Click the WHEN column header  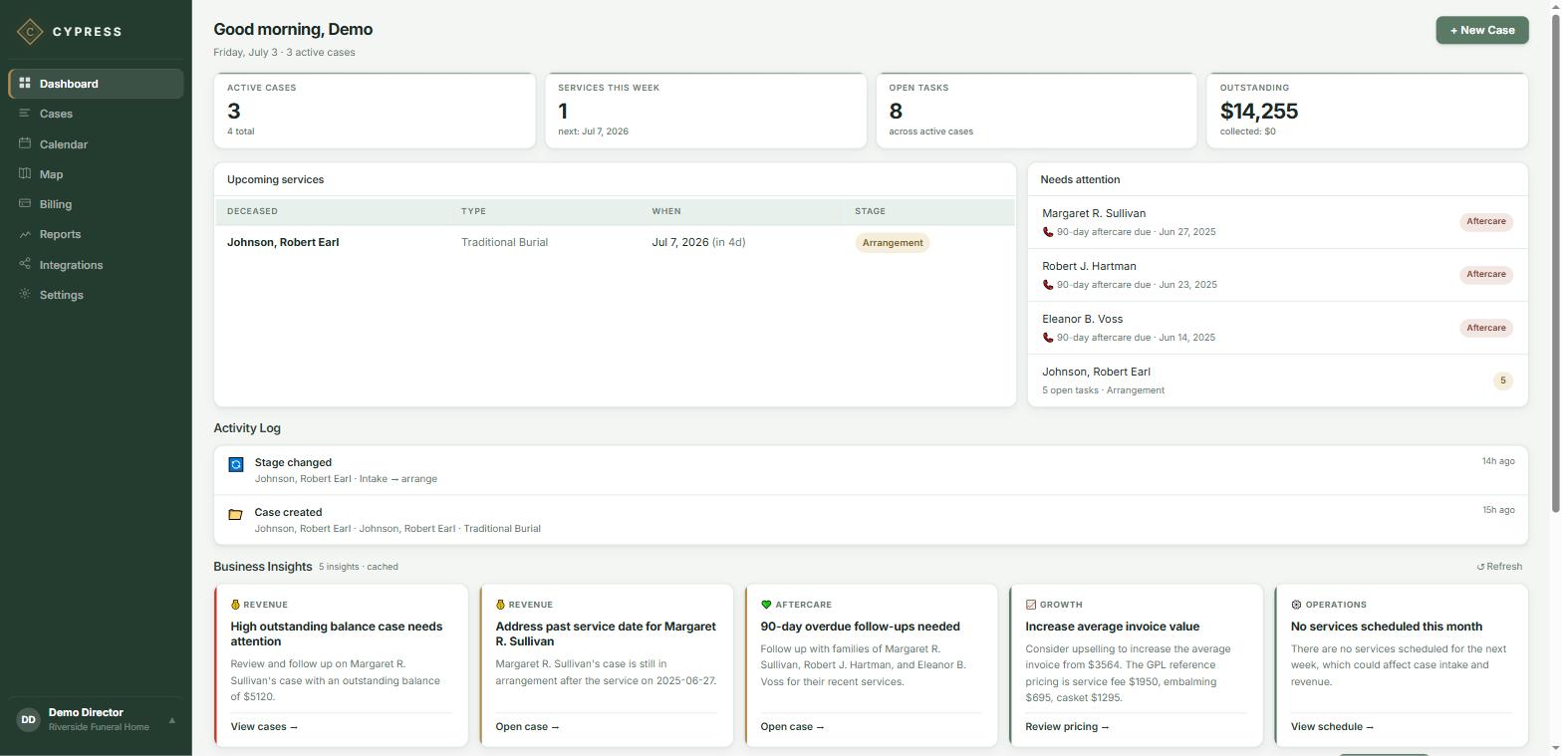pos(666,211)
